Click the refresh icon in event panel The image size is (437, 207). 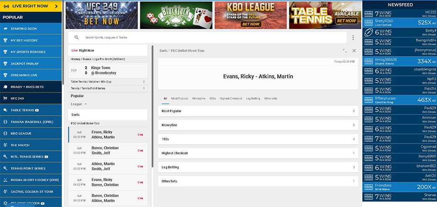(345, 51)
